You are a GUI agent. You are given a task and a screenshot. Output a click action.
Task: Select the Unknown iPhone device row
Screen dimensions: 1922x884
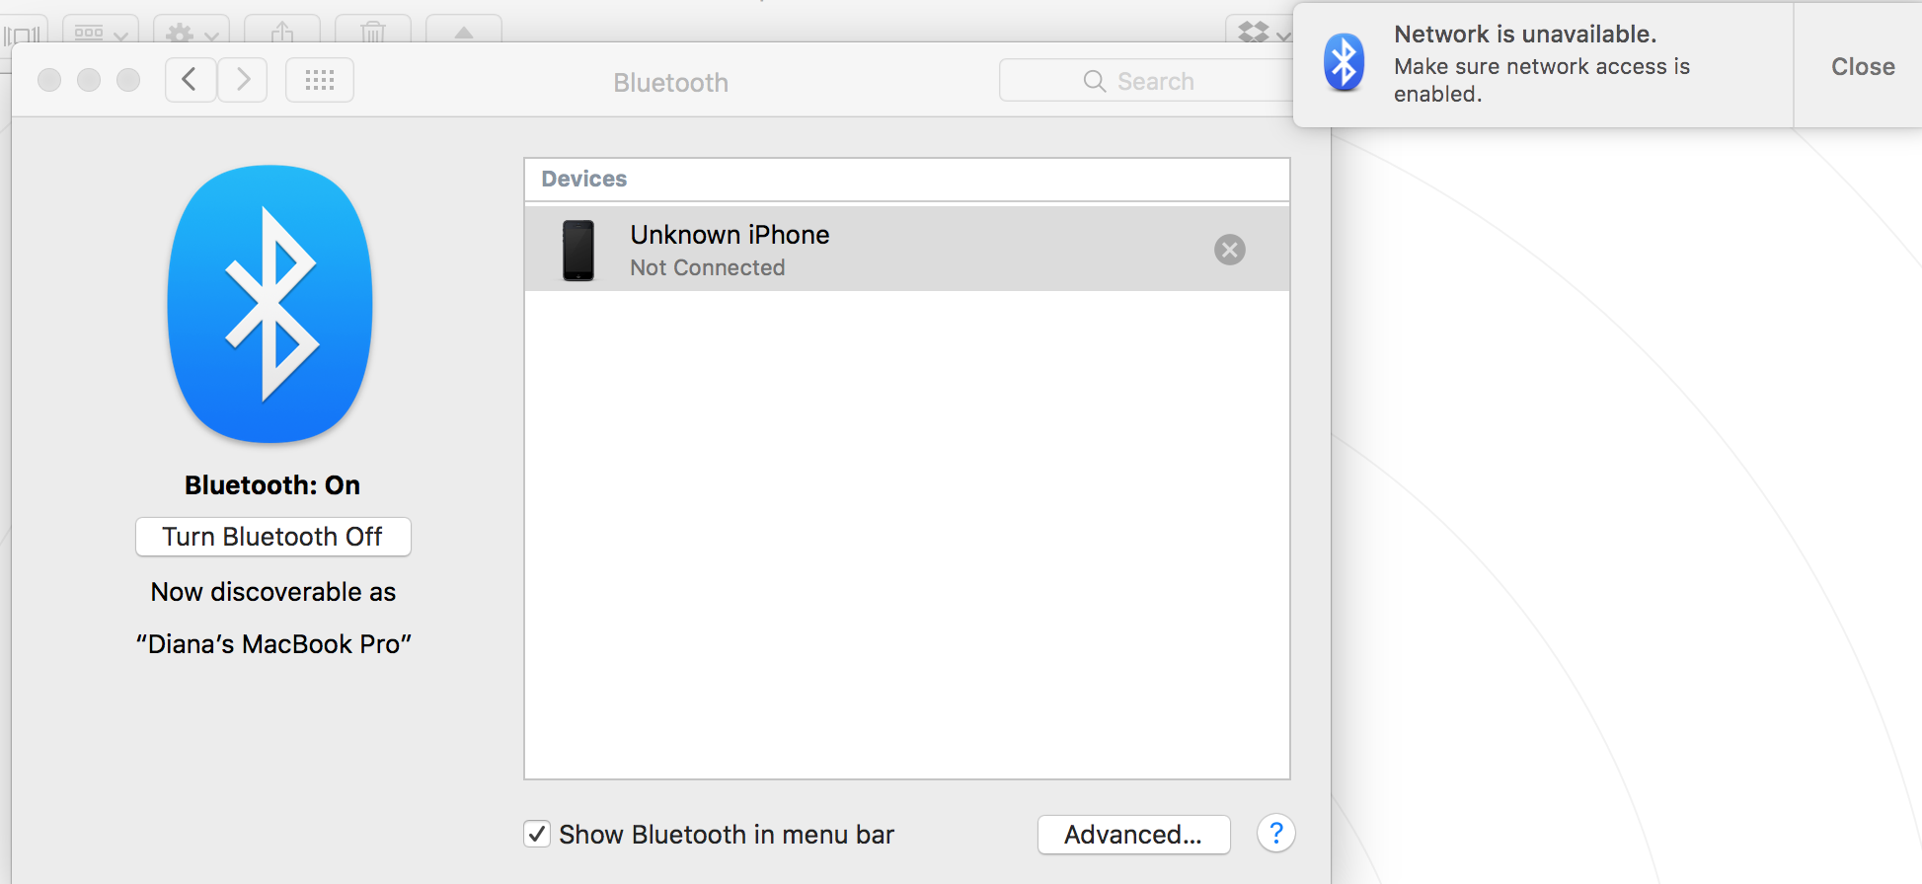pos(907,249)
